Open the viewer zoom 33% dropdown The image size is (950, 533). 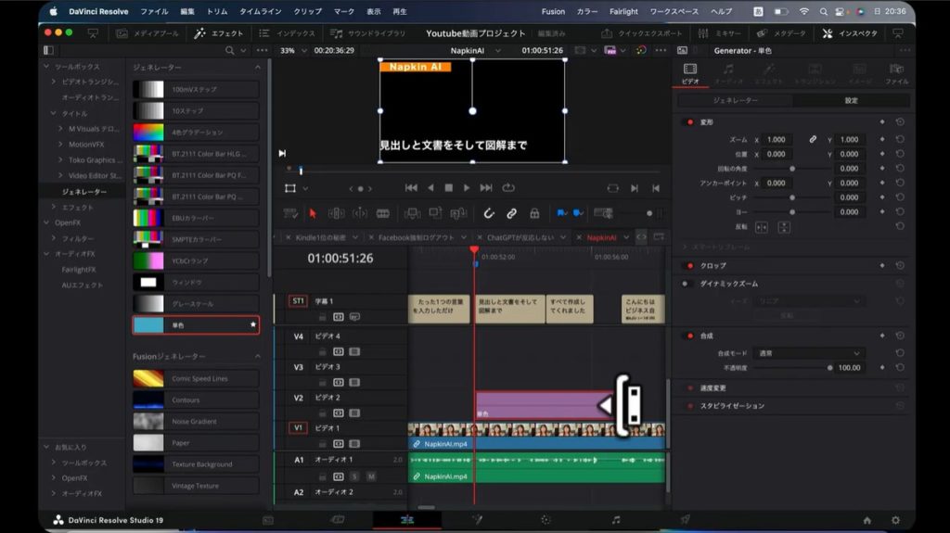293,50
